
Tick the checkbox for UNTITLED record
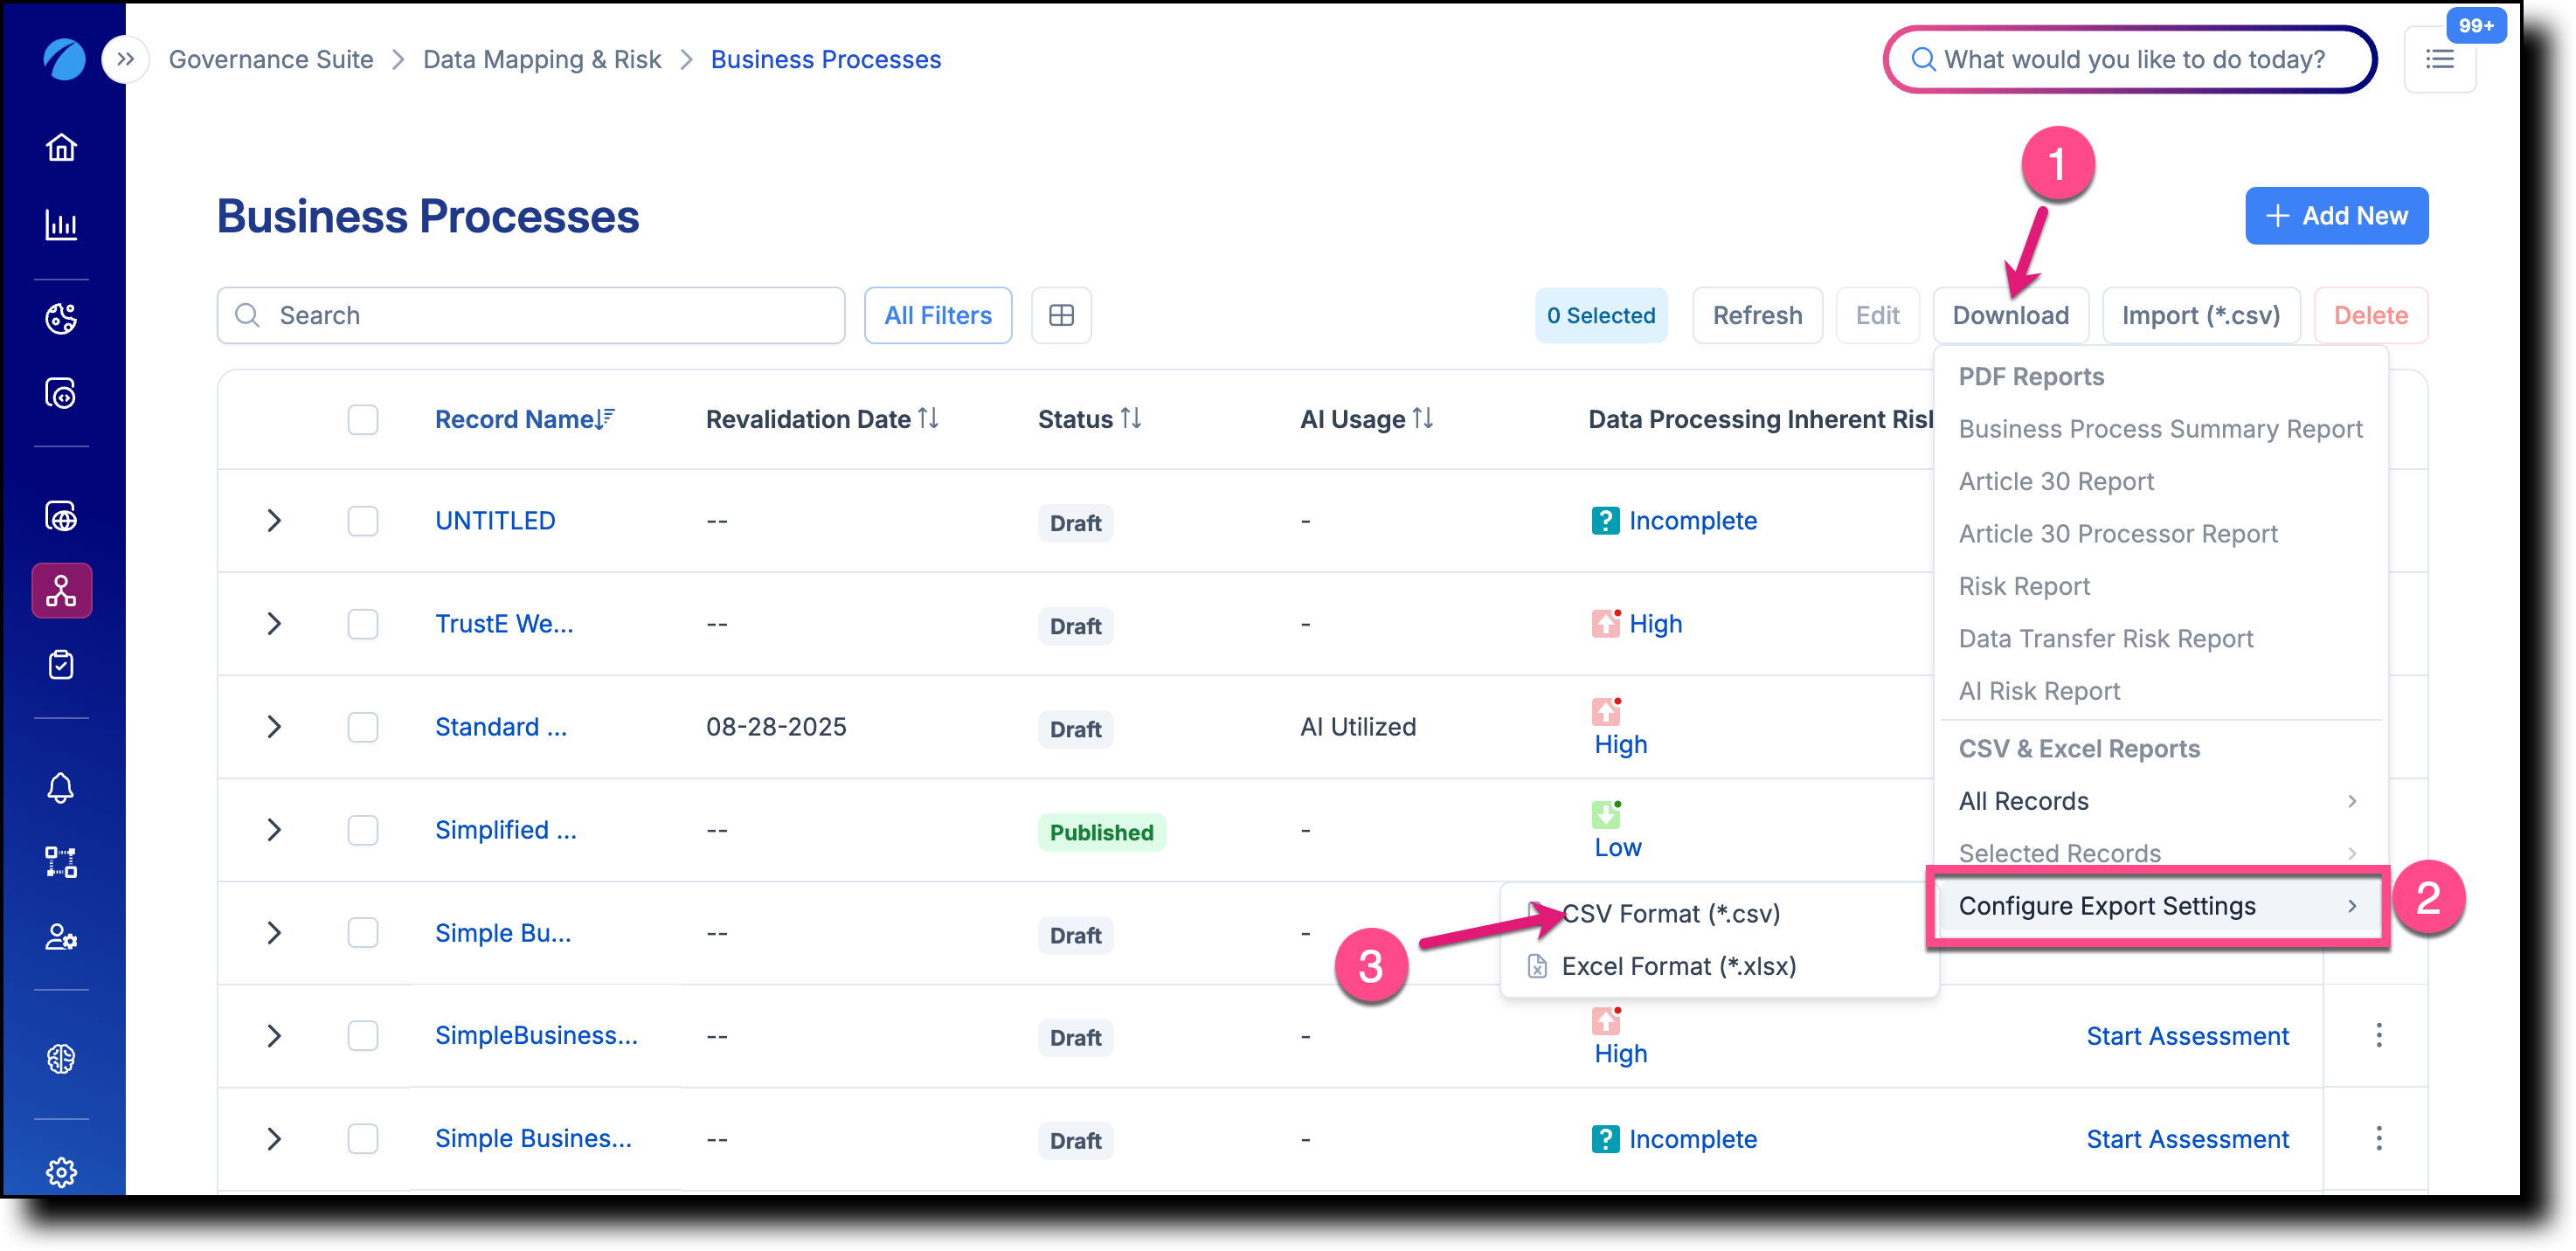click(x=363, y=521)
